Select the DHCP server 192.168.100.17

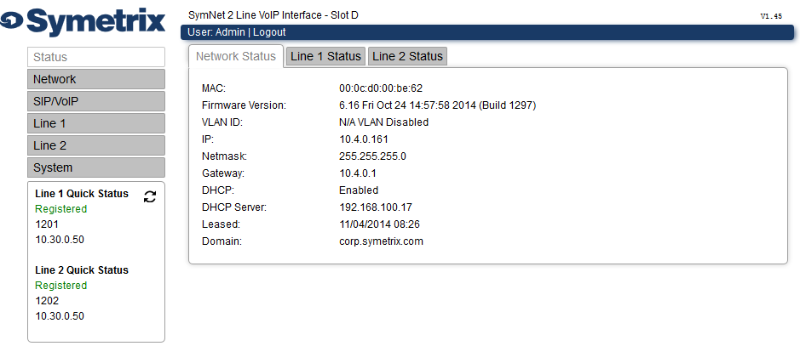point(376,207)
